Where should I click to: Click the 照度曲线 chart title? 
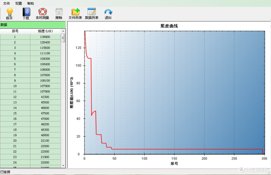point(169,26)
